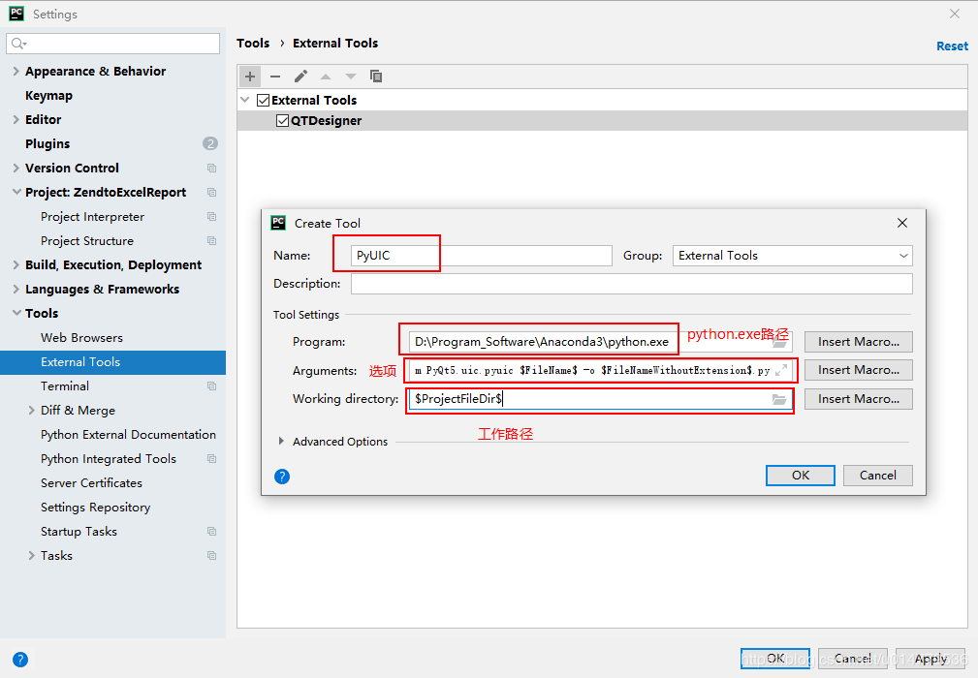Viewport: 978px width, 678px height.
Task: Click project-level icon beside Tasks
Action: [212, 556]
